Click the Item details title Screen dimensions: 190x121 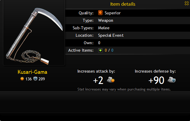[x=123, y=4]
